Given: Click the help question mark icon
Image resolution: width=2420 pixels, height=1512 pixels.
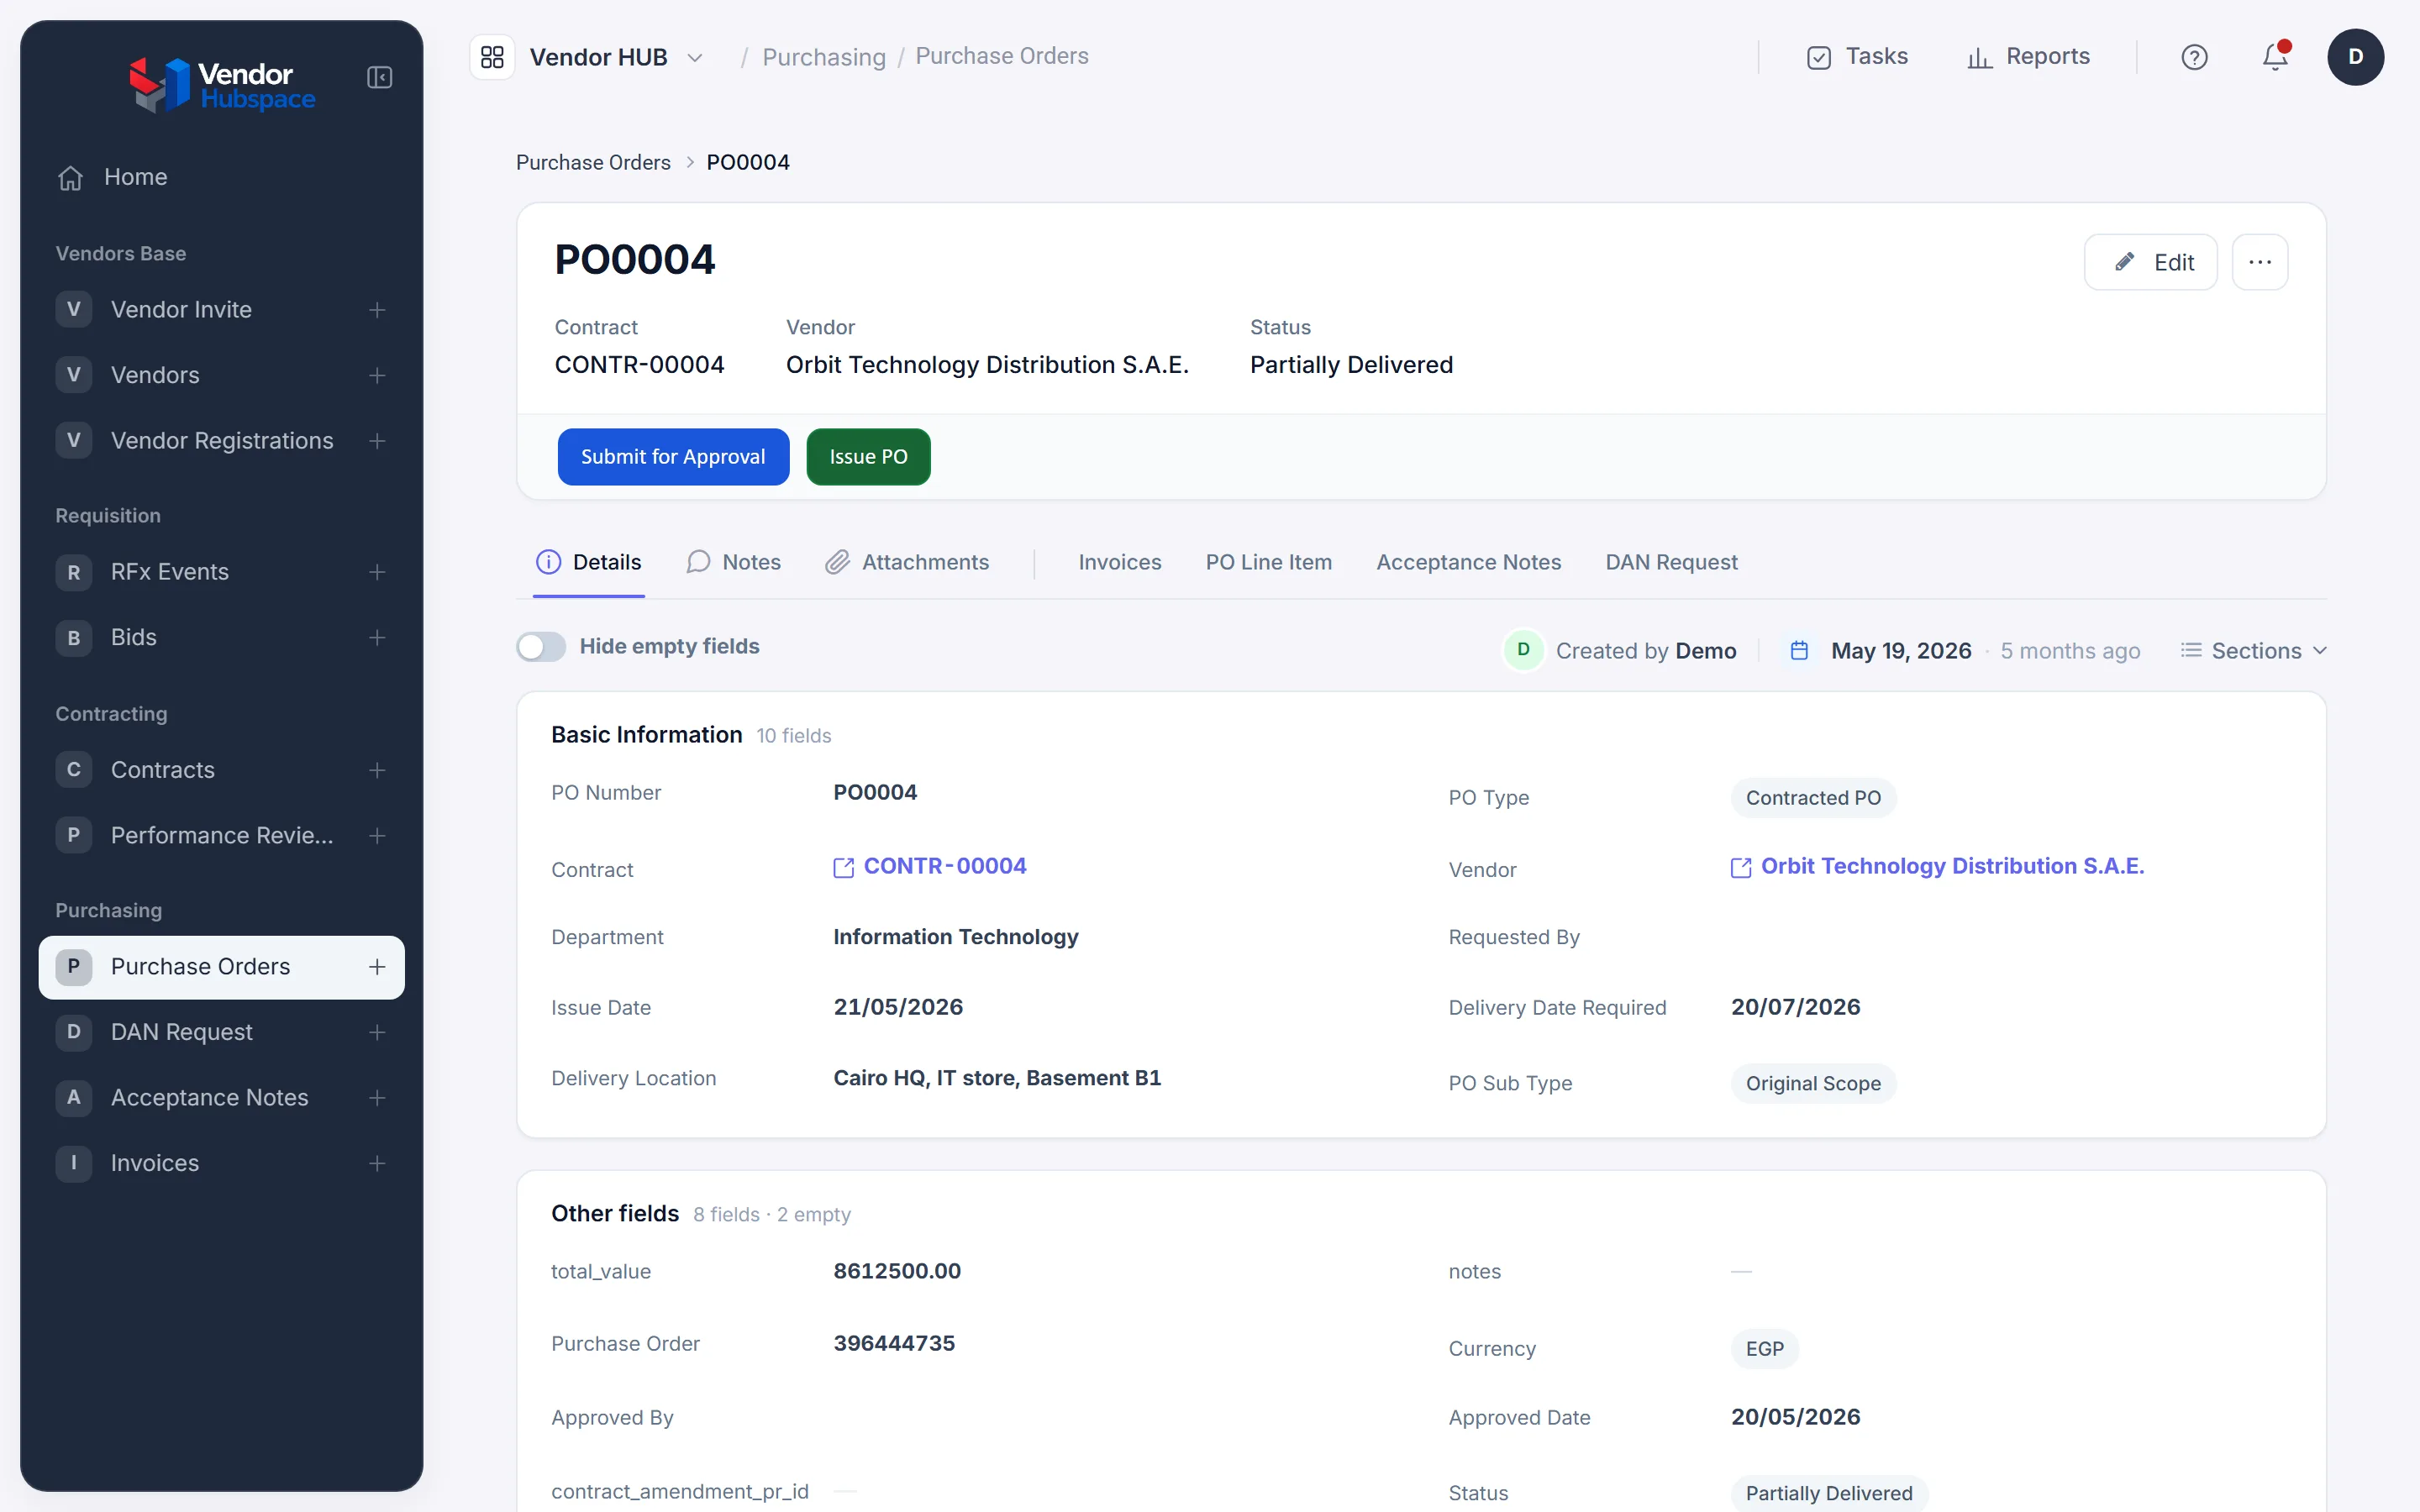Looking at the screenshot, I should point(2194,57).
